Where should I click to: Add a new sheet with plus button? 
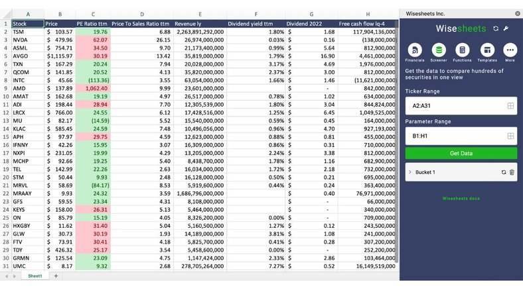click(x=56, y=276)
